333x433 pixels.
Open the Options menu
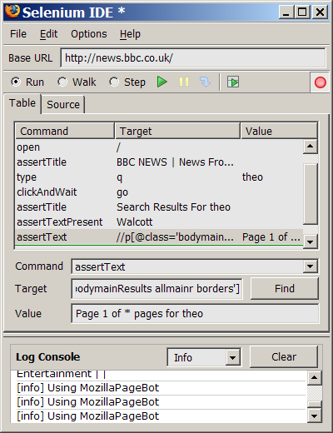coord(89,34)
